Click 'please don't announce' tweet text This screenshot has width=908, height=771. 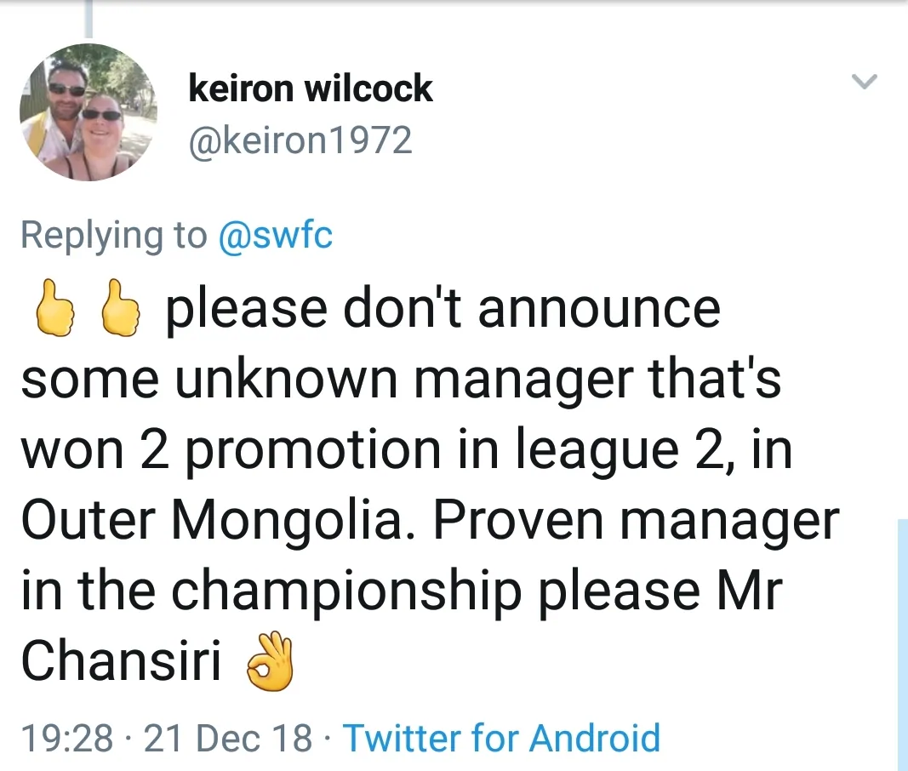click(443, 310)
